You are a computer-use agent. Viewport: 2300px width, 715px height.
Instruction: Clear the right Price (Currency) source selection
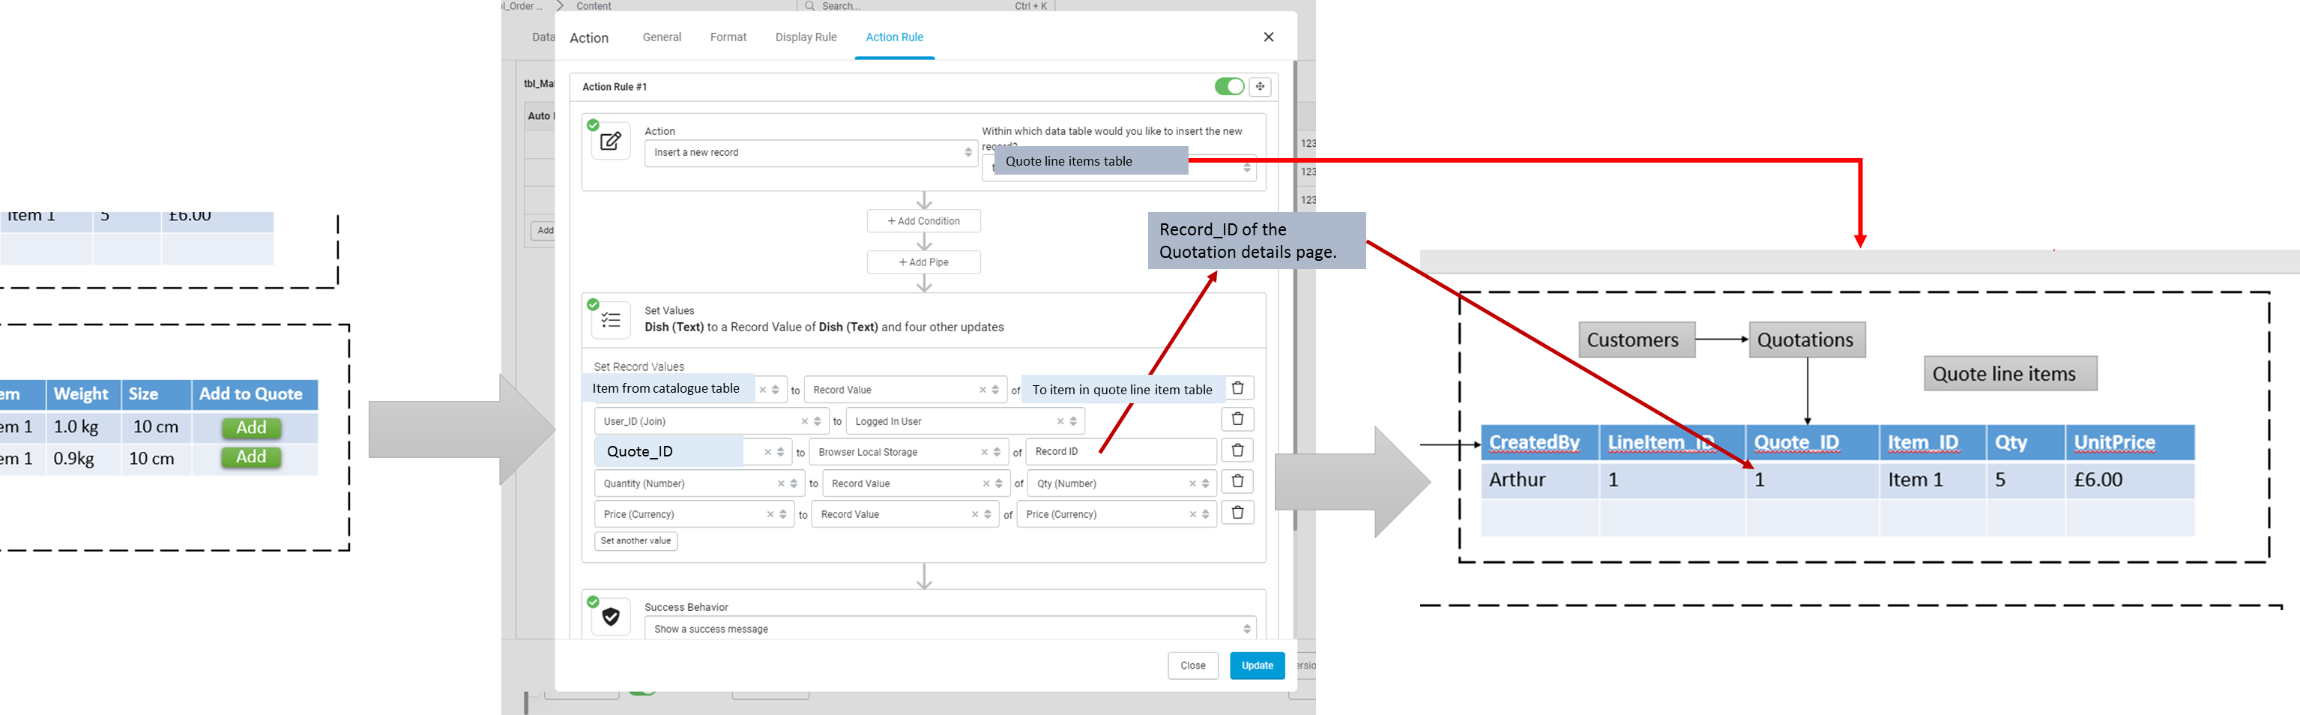[1192, 515]
